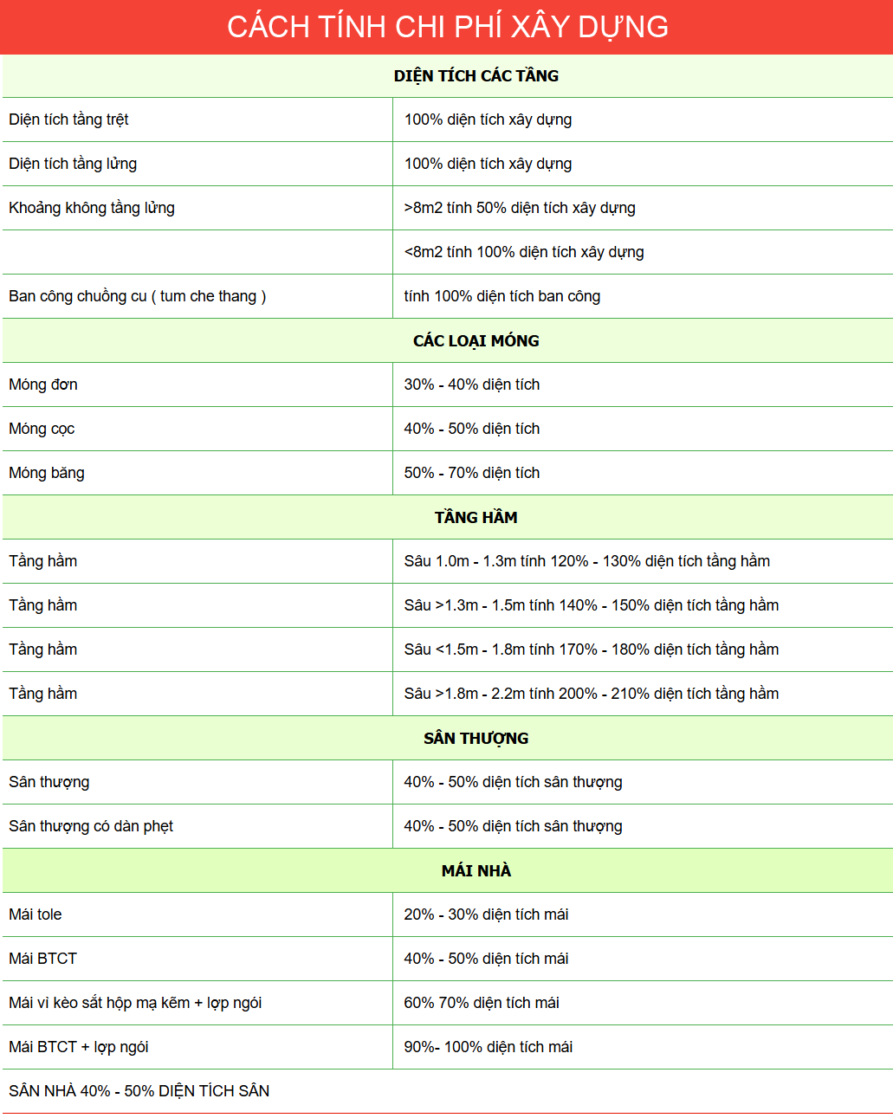Select the Sâu >1.8m - 2.2m value cell

coord(591,694)
